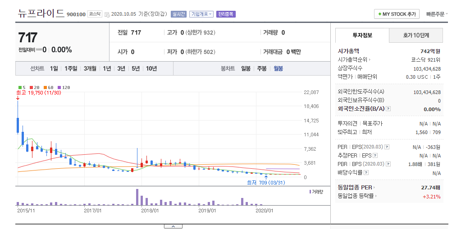This screenshot has height=229, width=452.
Task: Show the 월봉 monthly candle chart
Action: 278,68
